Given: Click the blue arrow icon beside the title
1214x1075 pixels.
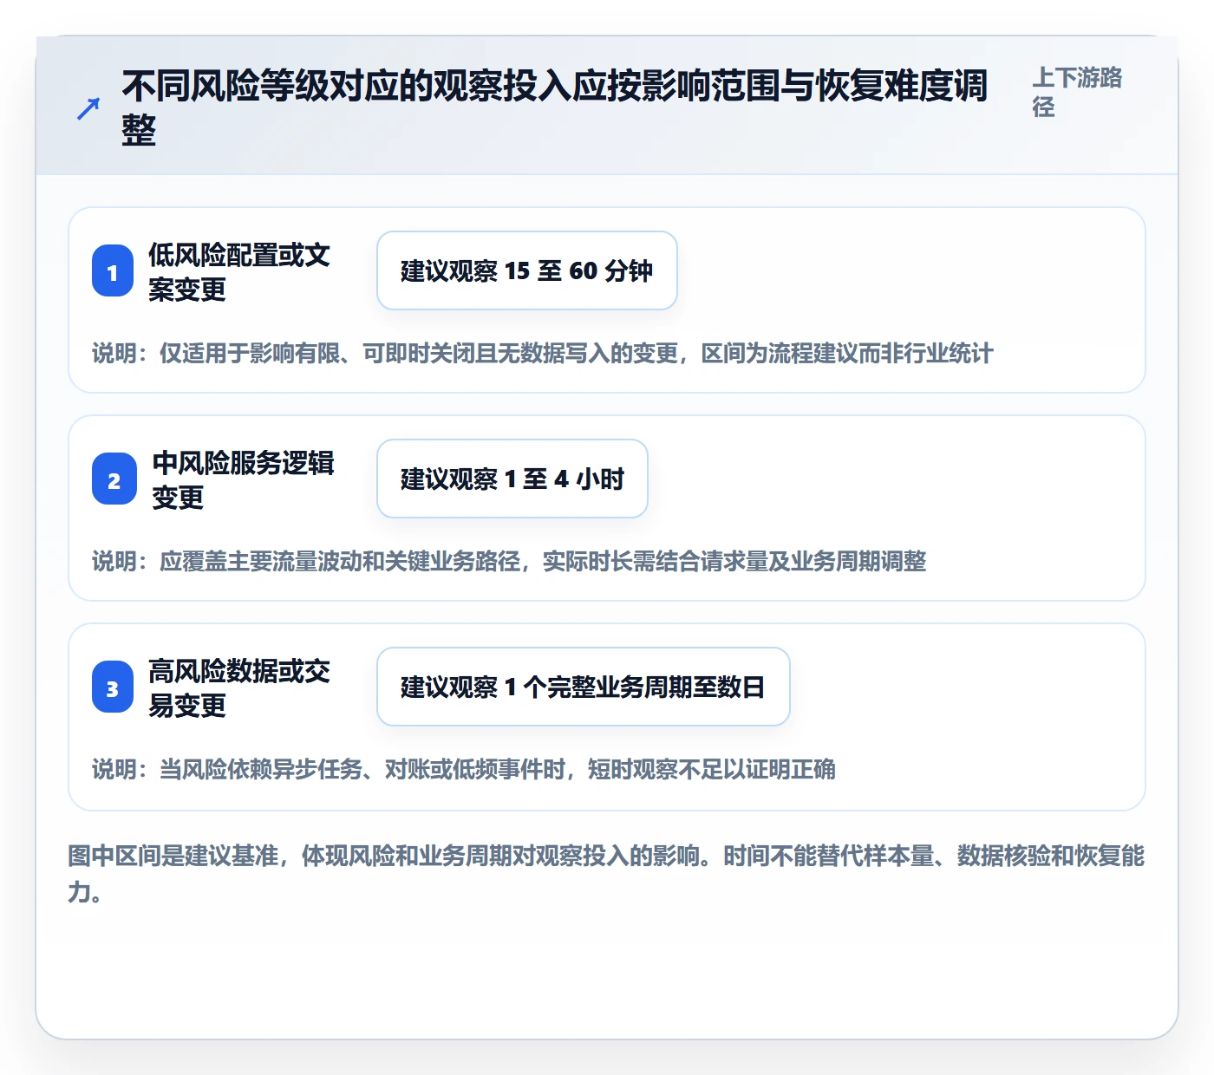Looking at the screenshot, I should (x=88, y=108).
